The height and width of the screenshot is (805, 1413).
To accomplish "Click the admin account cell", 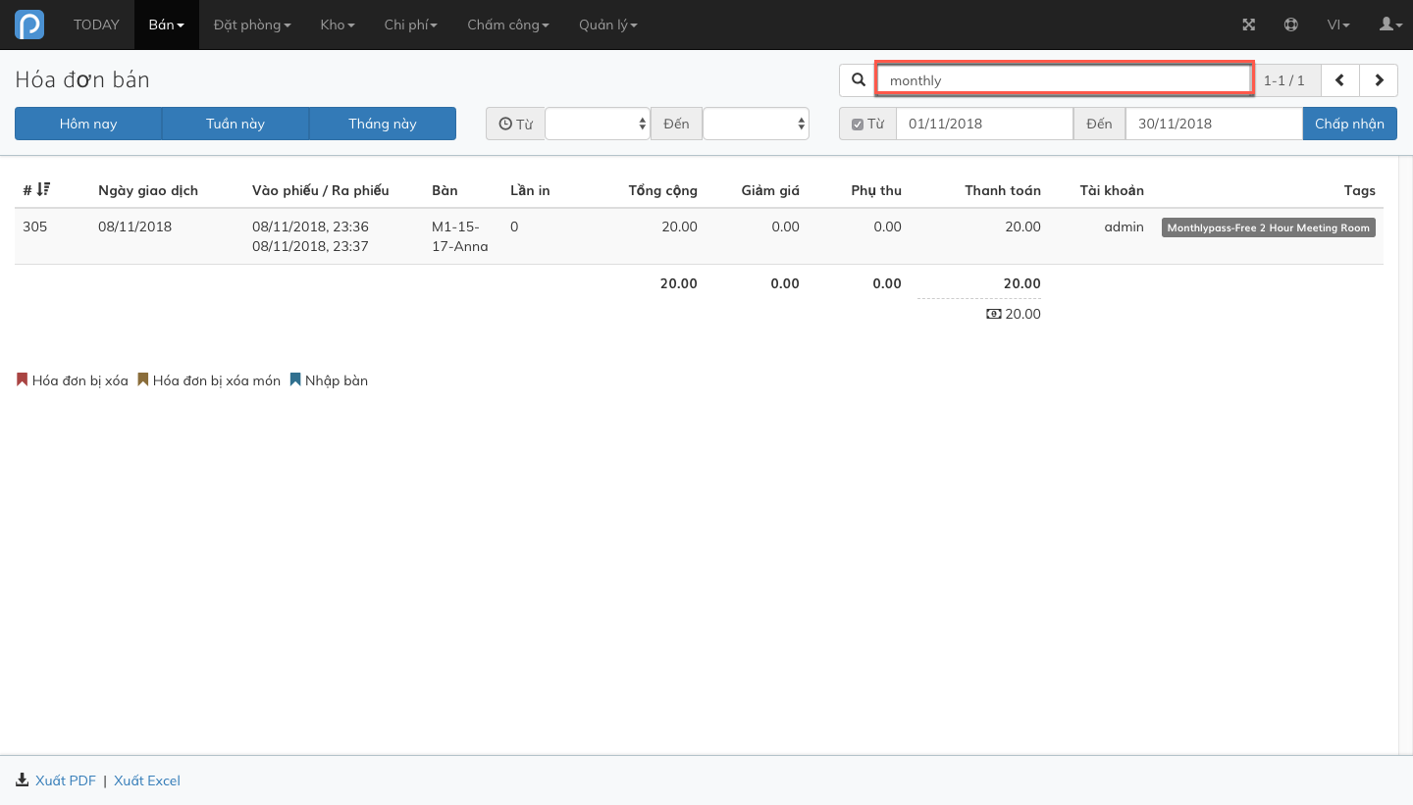I will click(1124, 226).
